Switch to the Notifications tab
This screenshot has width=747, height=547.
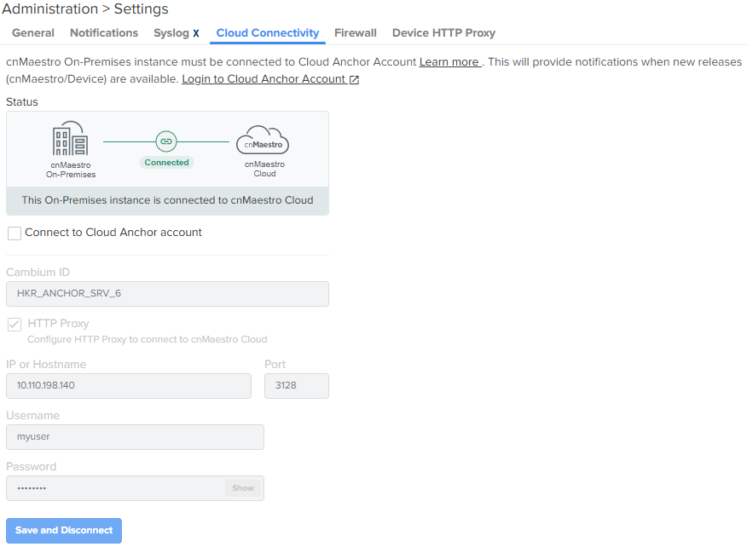coord(104,33)
